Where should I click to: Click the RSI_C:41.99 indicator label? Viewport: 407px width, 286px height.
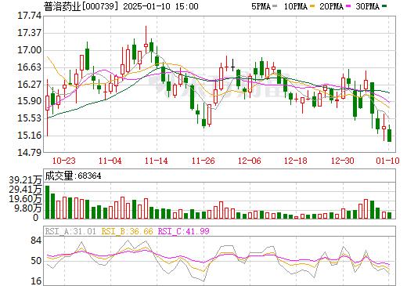(184, 231)
